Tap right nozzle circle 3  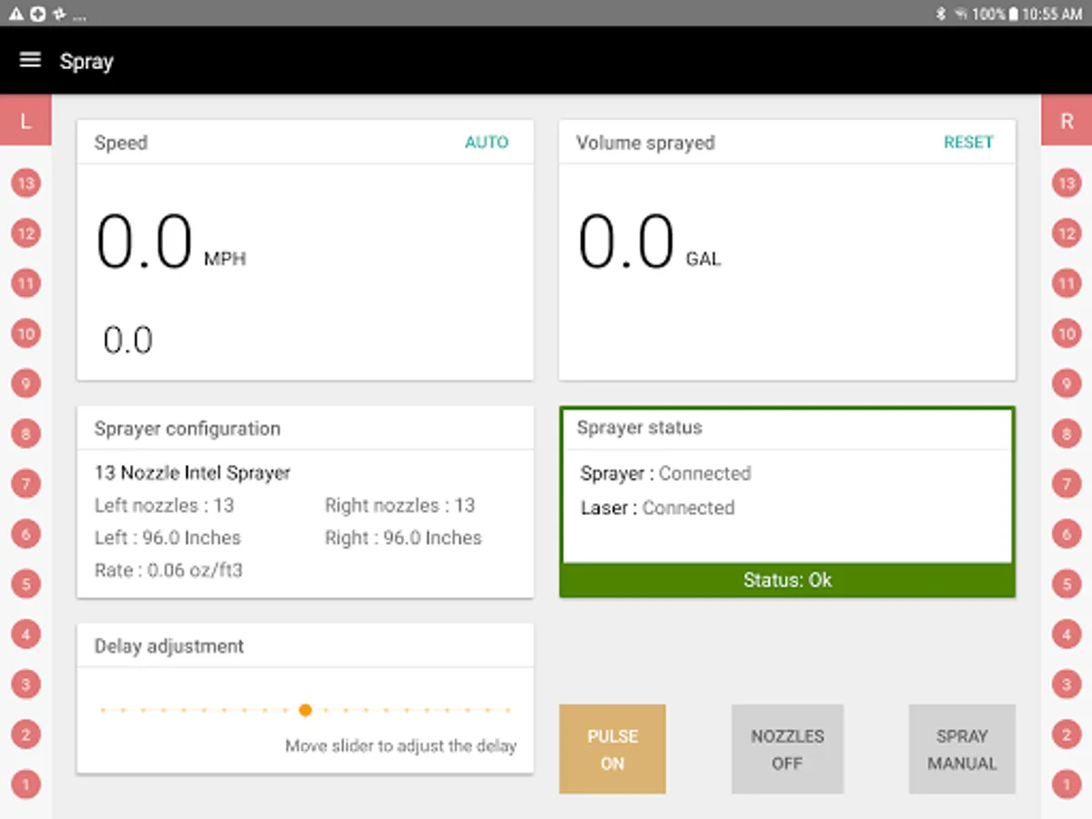pos(1067,684)
